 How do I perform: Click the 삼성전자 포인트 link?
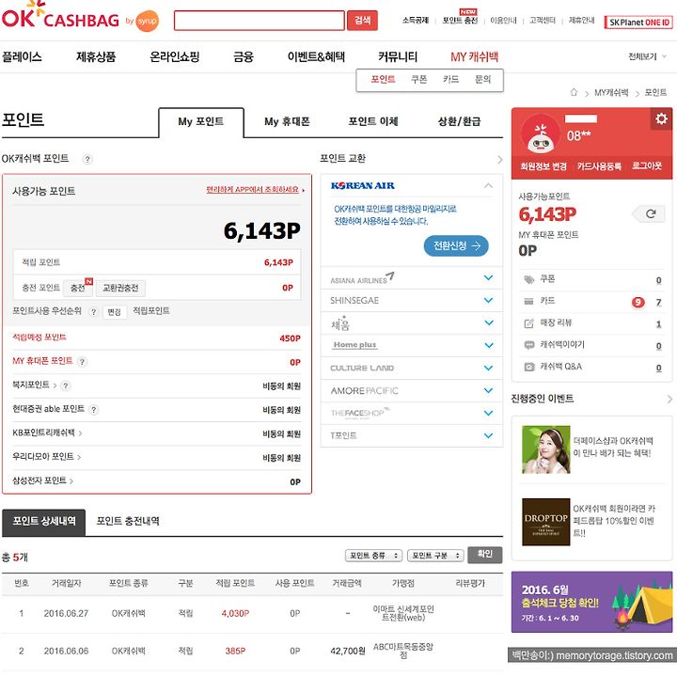(x=42, y=480)
